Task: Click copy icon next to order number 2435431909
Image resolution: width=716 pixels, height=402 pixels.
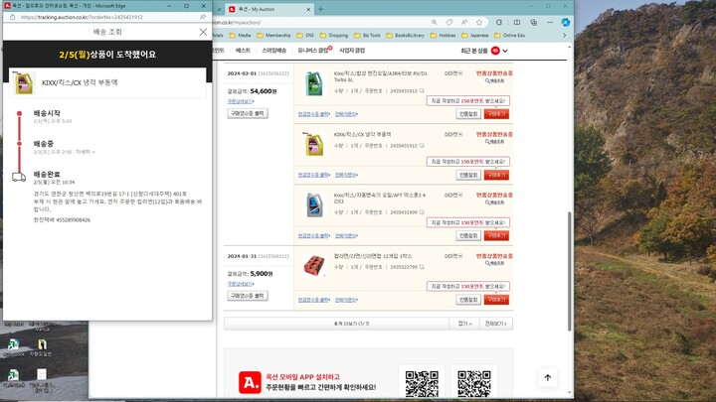Action: click(x=422, y=212)
